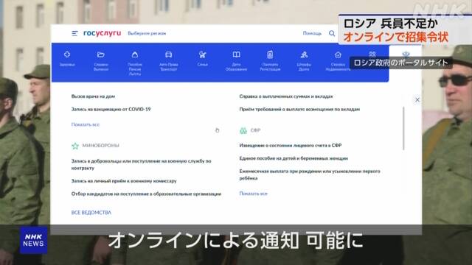Open Извещение о состоянии лицевого счета в СФР
Viewport: 472px width, 265px height.
point(291,146)
